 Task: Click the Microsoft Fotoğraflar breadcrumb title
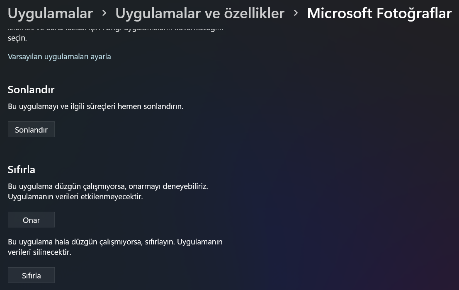tap(379, 13)
